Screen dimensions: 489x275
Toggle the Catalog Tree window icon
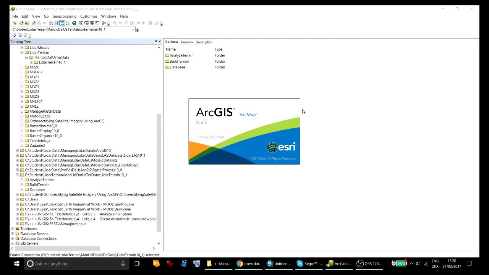coord(81,23)
